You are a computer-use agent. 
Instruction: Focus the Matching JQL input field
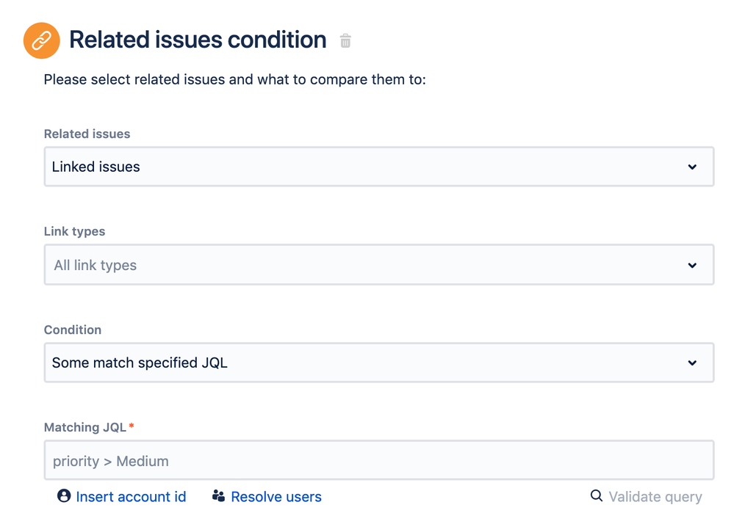click(x=379, y=460)
